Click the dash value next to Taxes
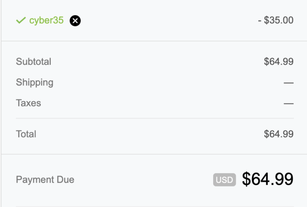Viewport: 307px width, 207px height. click(x=289, y=103)
